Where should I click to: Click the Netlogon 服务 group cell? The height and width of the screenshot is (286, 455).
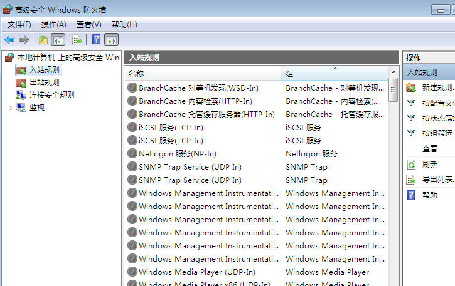(x=311, y=153)
